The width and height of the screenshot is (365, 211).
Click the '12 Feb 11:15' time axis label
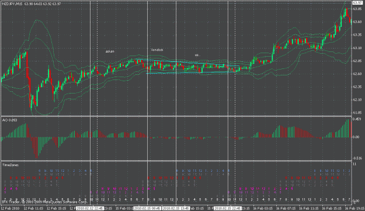click(x=33, y=208)
